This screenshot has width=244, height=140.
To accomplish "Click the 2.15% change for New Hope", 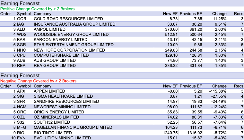I will click(x=220, y=50).
